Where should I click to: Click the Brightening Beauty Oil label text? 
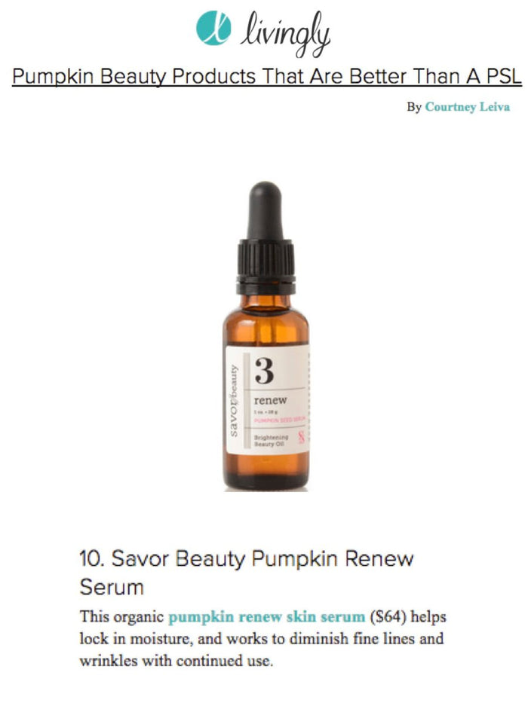272,440
